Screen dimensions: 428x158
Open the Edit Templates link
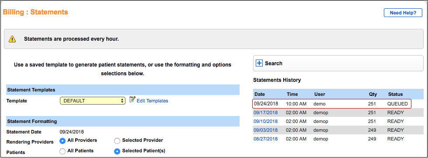pyautogui.click(x=152, y=101)
